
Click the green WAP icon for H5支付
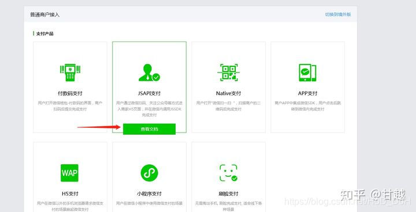[x=69, y=173]
